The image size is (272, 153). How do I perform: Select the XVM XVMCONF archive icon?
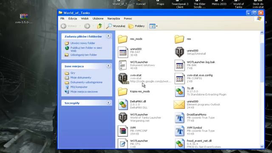pyautogui.click(x=123, y=131)
